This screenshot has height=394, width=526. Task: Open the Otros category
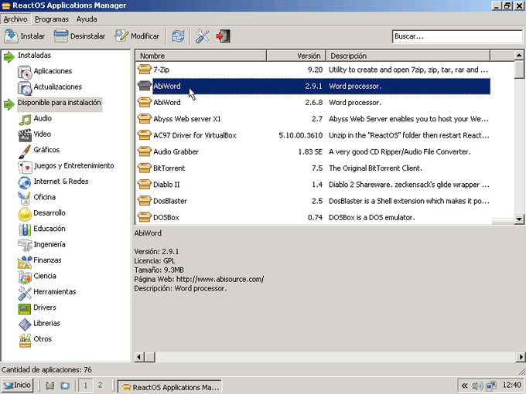pos(43,338)
